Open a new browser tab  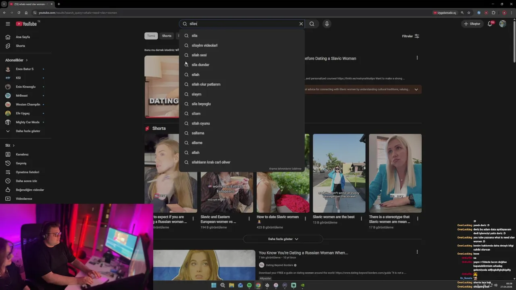coord(58,4)
